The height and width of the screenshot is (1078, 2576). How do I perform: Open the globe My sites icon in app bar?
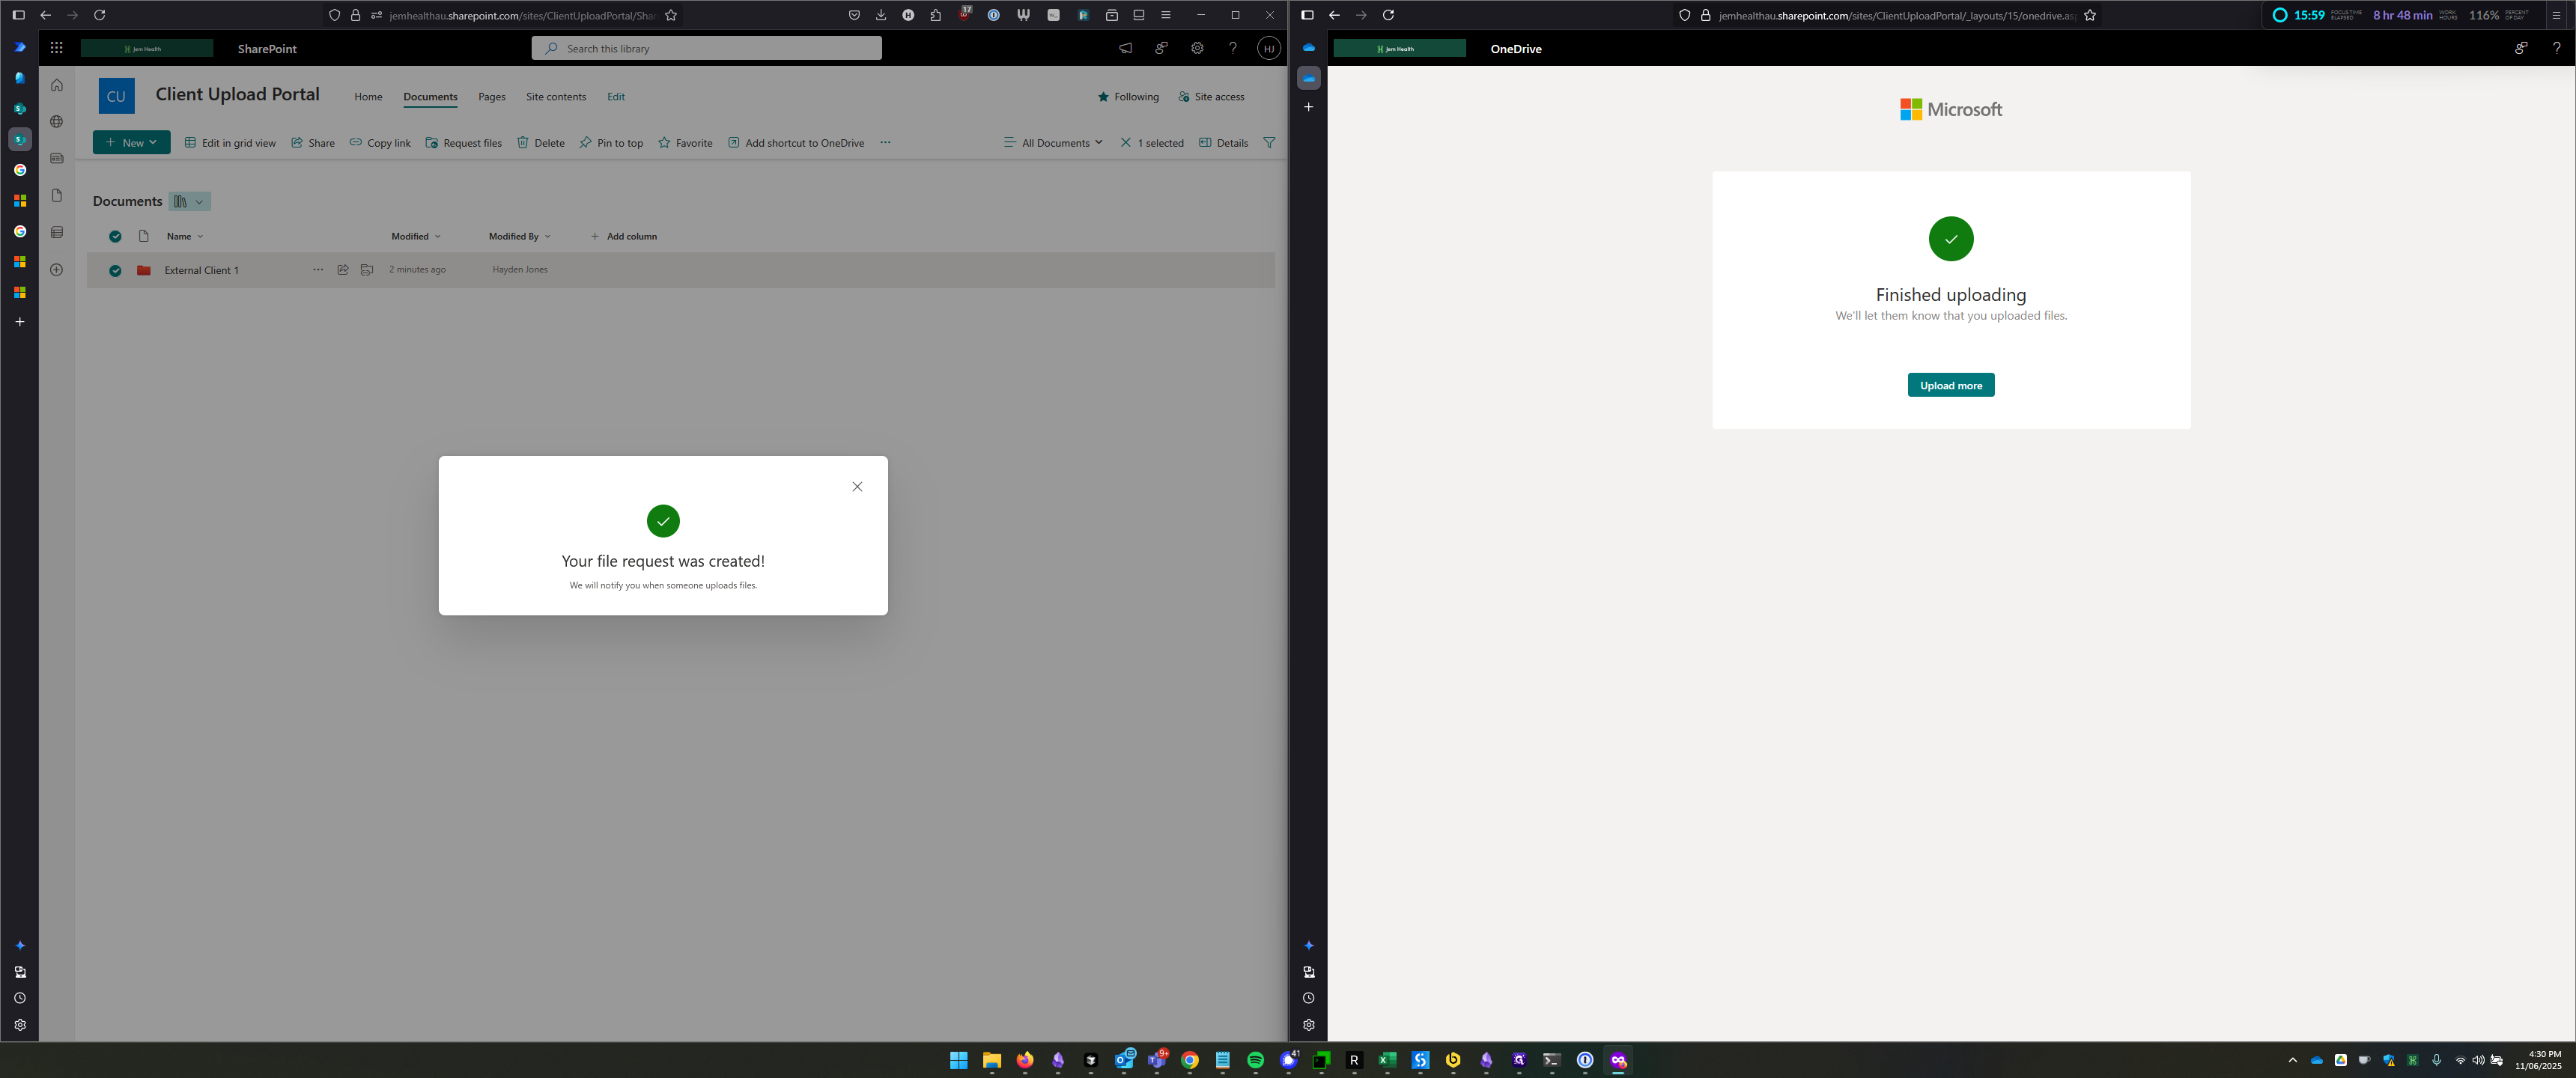(x=57, y=122)
